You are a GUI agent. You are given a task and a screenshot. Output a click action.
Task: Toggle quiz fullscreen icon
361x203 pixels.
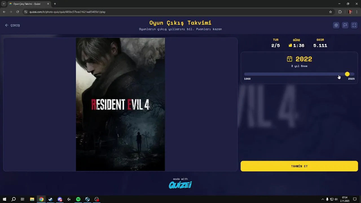pos(354,25)
